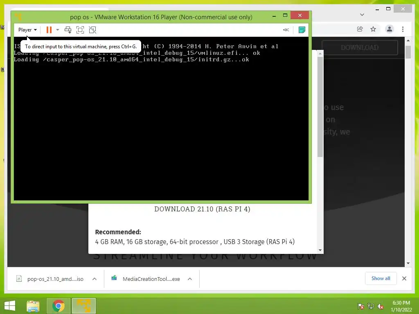This screenshot has width=419, height=314.
Task: Click the Chrome page scrollbar down arrow
Action: (408, 263)
